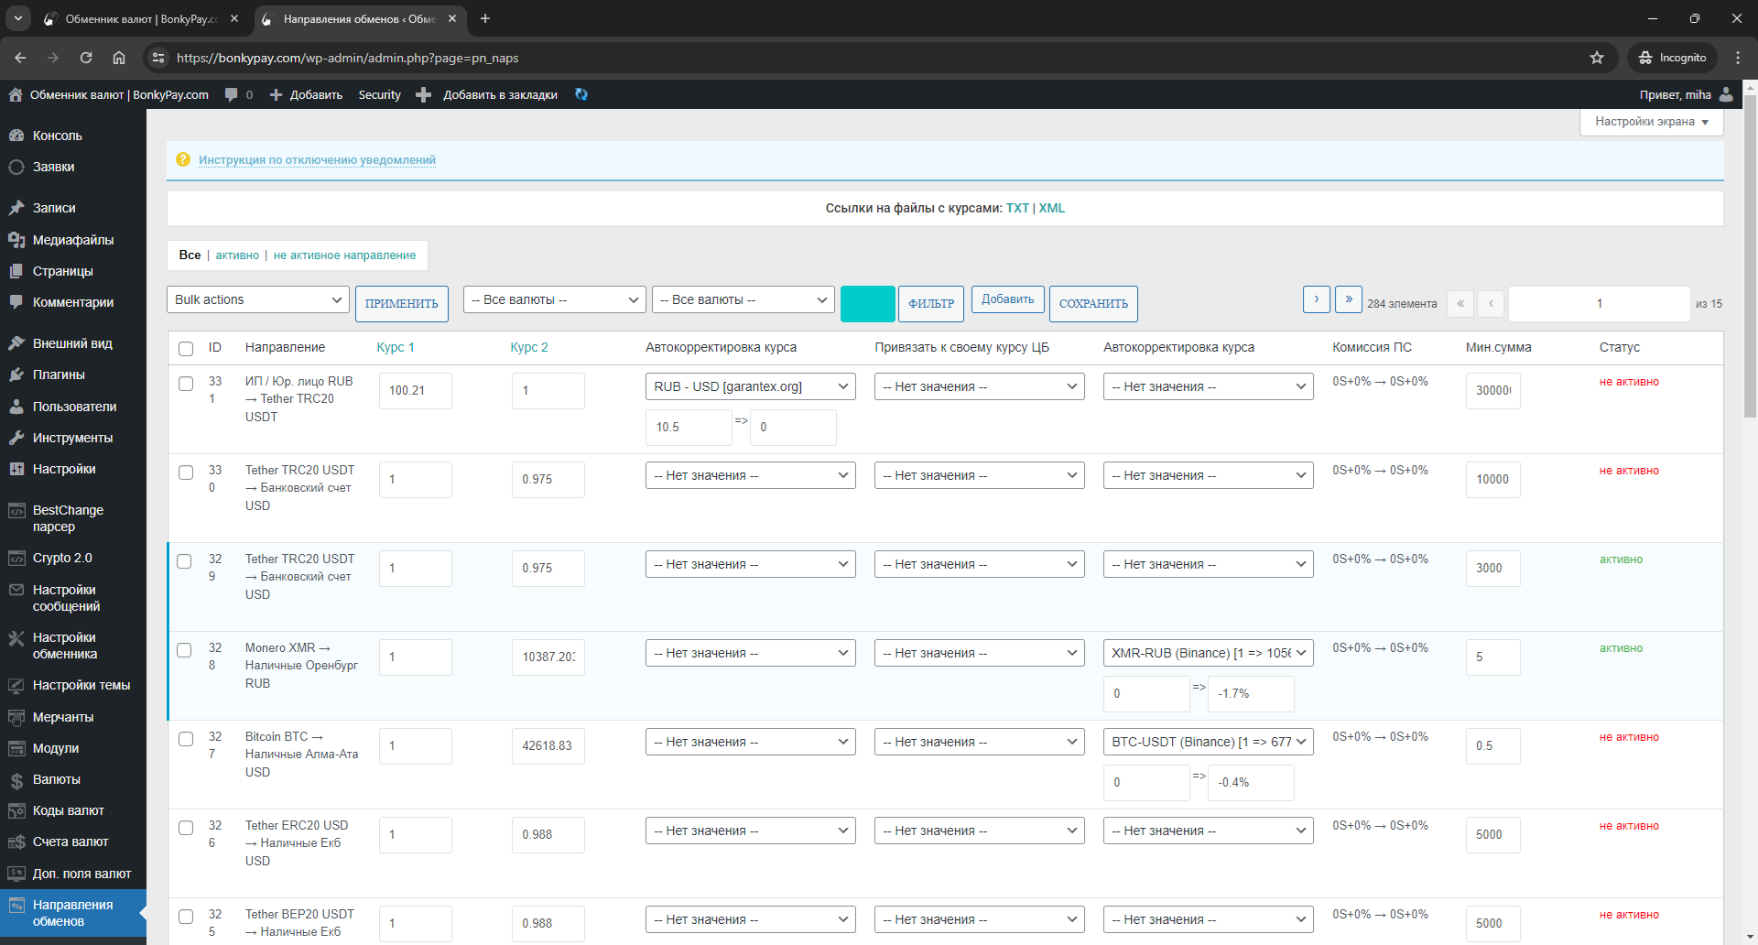The width and height of the screenshot is (1758, 945).
Task: Open the XML rates file link
Action: click(x=1051, y=208)
